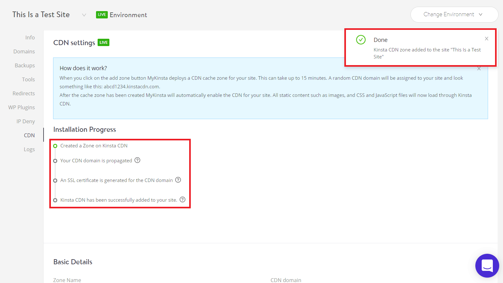
Task: Click help icon beside CDN domain propagated
Action: (x=137, y=160)
